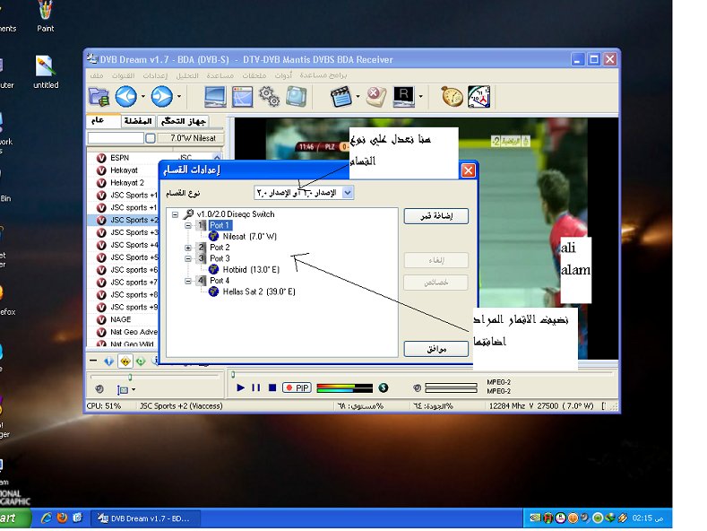Click the إضافة قمر add satellite button
Viewport: 707px width, 531px height.
(436, 216)
